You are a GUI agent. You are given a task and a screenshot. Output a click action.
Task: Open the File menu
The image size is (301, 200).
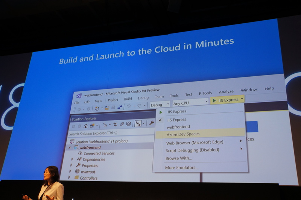[x=77, y=103]
